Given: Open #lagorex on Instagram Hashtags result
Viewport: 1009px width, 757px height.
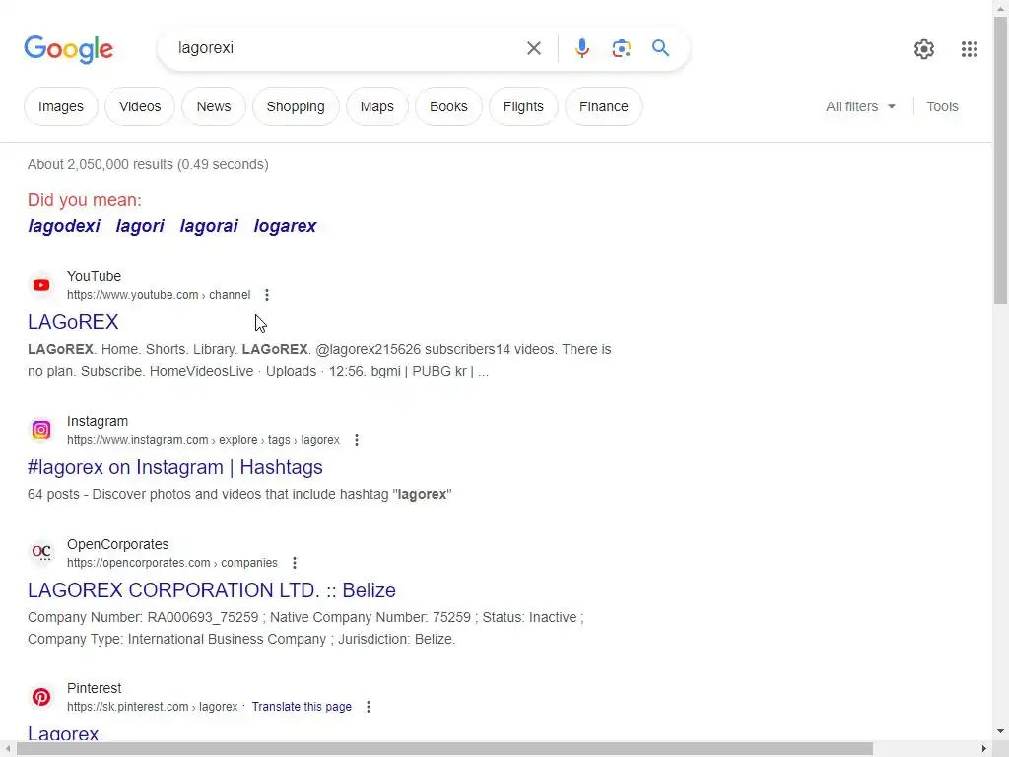Looking at the screenshot, I should tap(175, 467).
